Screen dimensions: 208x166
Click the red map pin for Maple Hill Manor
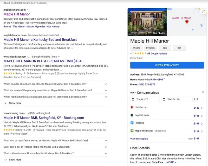tap(187, 22)
